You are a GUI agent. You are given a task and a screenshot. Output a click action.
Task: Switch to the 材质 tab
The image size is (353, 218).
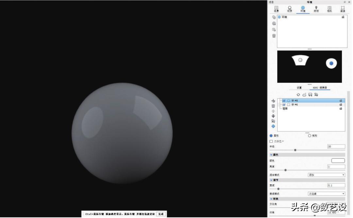290,9
